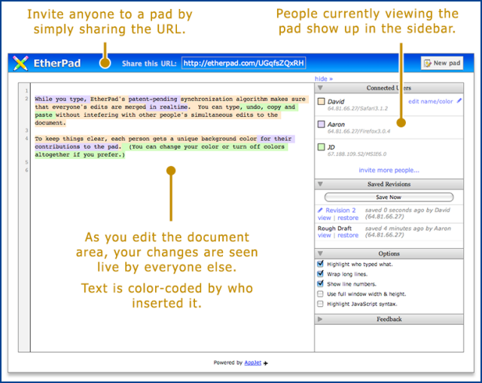This screenshot has height=383, width=482.
Task: Click '64.81.66.27/Safari3.1.2' under David
Action: click(x=358, y=109)
